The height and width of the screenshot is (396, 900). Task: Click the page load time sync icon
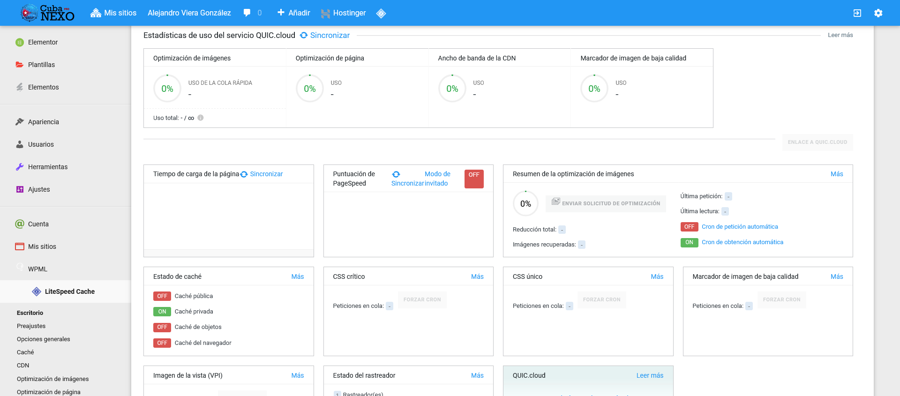[244, 174]
